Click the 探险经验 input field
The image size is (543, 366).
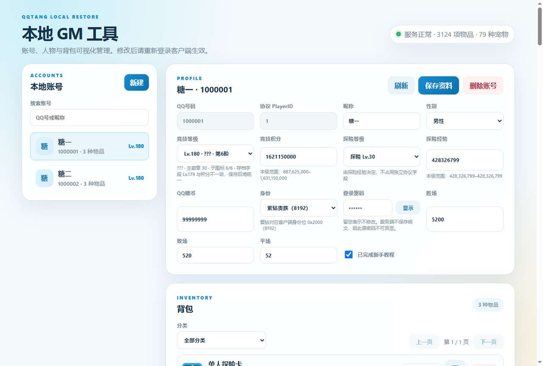(x=465, y=160)
